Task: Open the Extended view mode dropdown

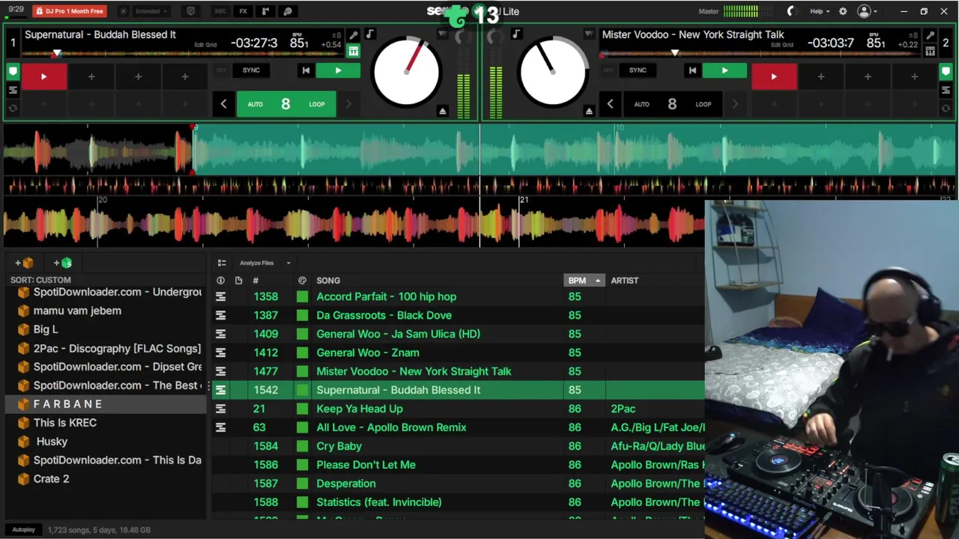Action: tap(151, 11)
